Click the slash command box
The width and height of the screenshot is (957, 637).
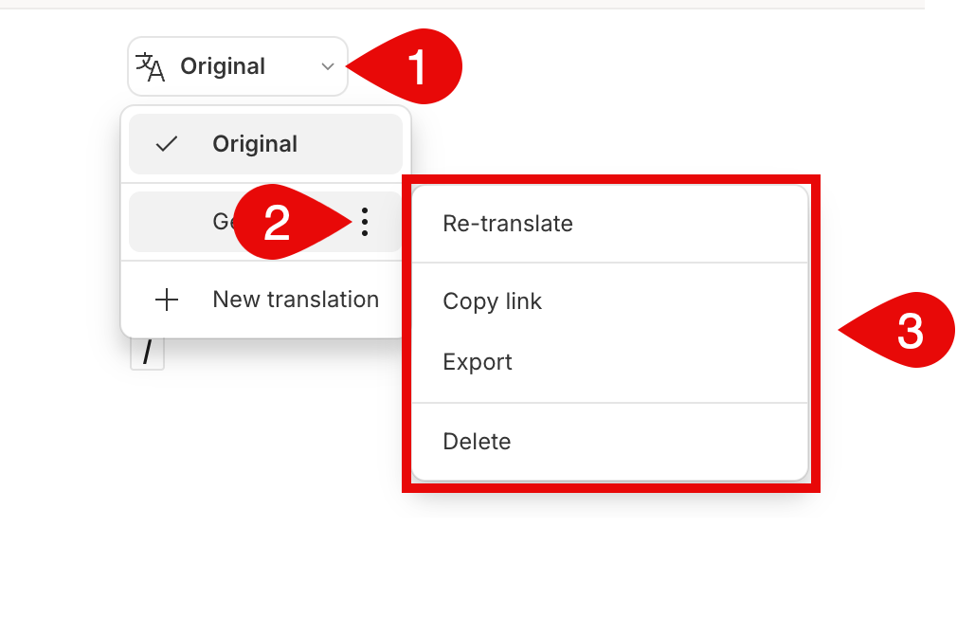[147, 355]
